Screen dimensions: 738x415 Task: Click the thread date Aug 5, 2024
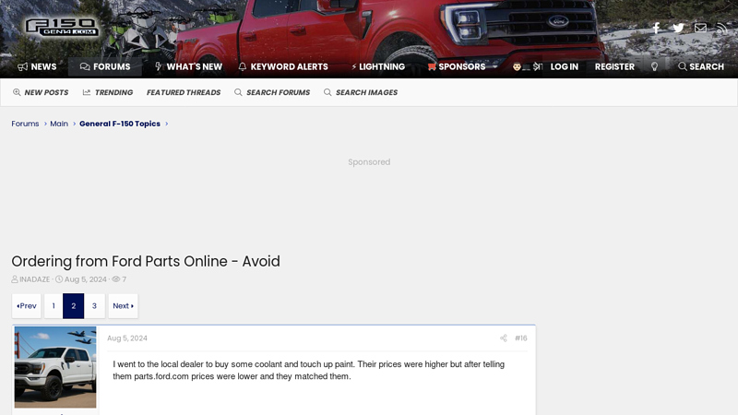click(86, 279)
